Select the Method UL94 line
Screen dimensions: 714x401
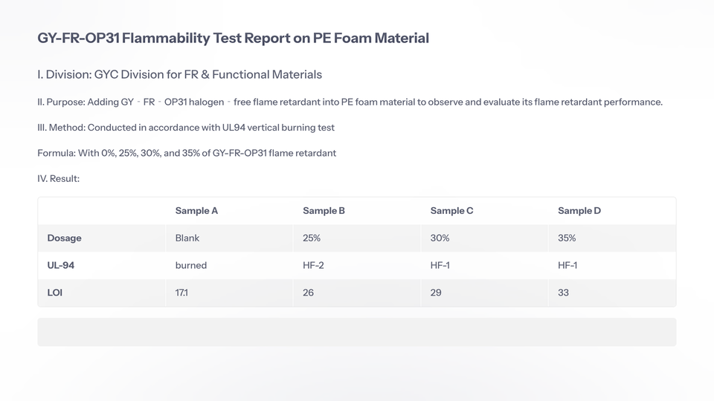pyautogui.click(x=186, y=128)
